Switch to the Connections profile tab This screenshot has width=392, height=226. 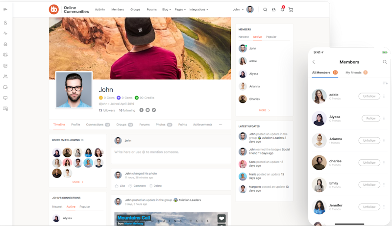pos(98,125)
